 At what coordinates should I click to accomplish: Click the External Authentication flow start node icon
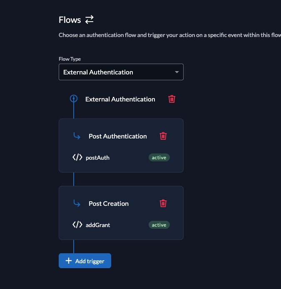click(x=74, y=99)
